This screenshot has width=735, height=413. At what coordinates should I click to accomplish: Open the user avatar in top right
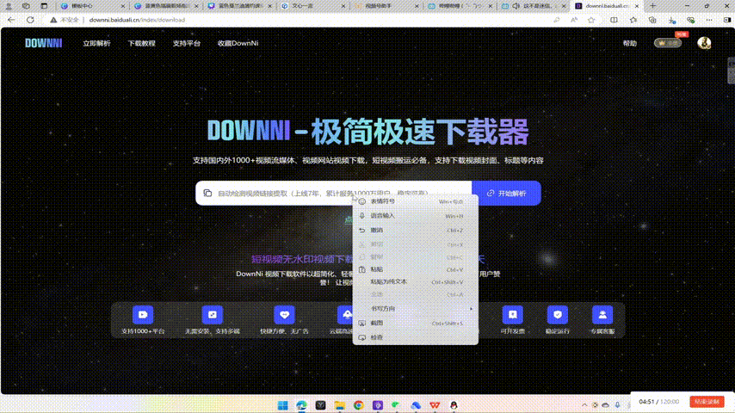[x=704, y=43]
